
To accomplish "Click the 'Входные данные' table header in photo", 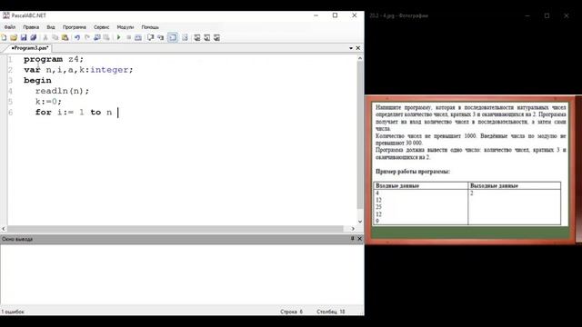I will (397, 185).
